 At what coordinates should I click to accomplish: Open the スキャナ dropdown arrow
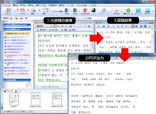click(15, 11)
